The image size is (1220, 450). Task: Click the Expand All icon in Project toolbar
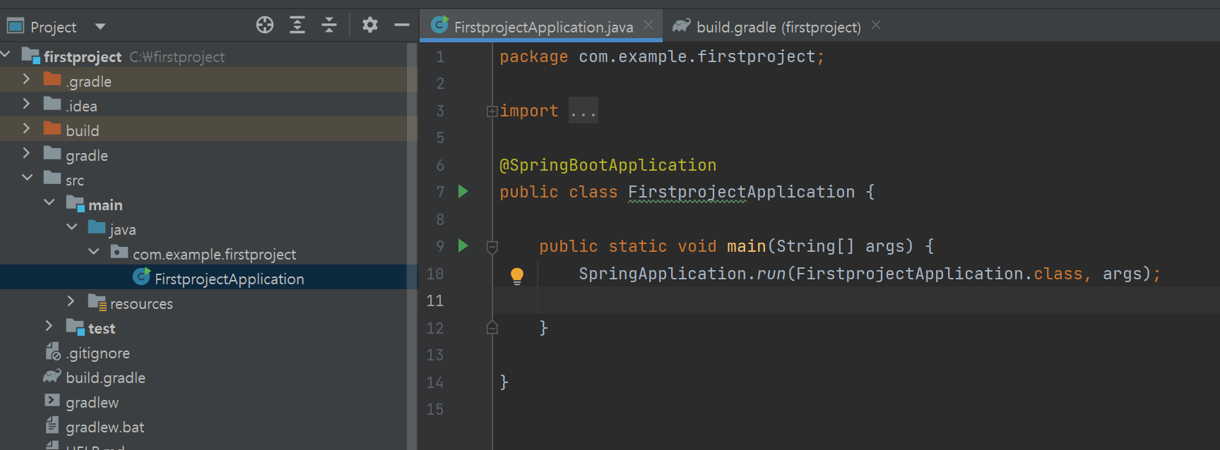[297, 25]
